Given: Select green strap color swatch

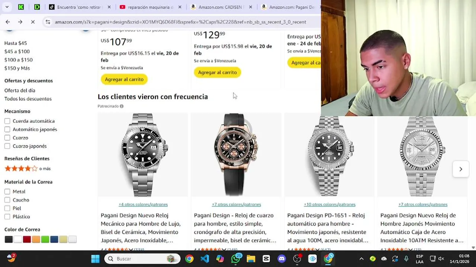Looking at the screenshot, I should pyautogui.click(x=45, y=240).
